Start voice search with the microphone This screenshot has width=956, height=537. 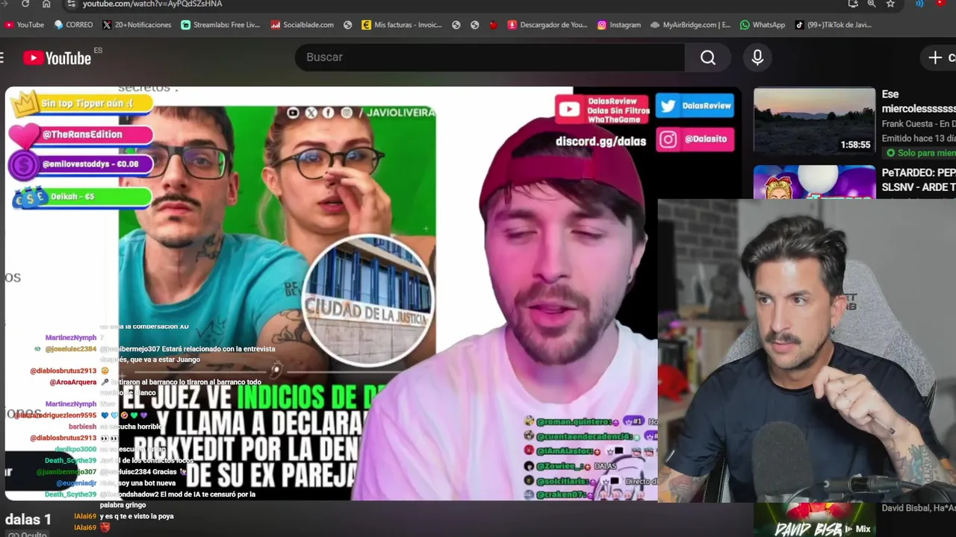tap(757, 57)
